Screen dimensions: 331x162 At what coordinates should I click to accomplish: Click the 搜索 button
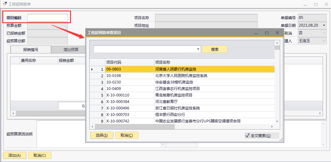(x=214, y=49)
